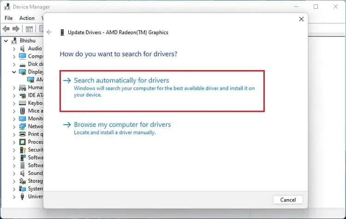Expand the Universal Serial Bus category

pos(14,197)
